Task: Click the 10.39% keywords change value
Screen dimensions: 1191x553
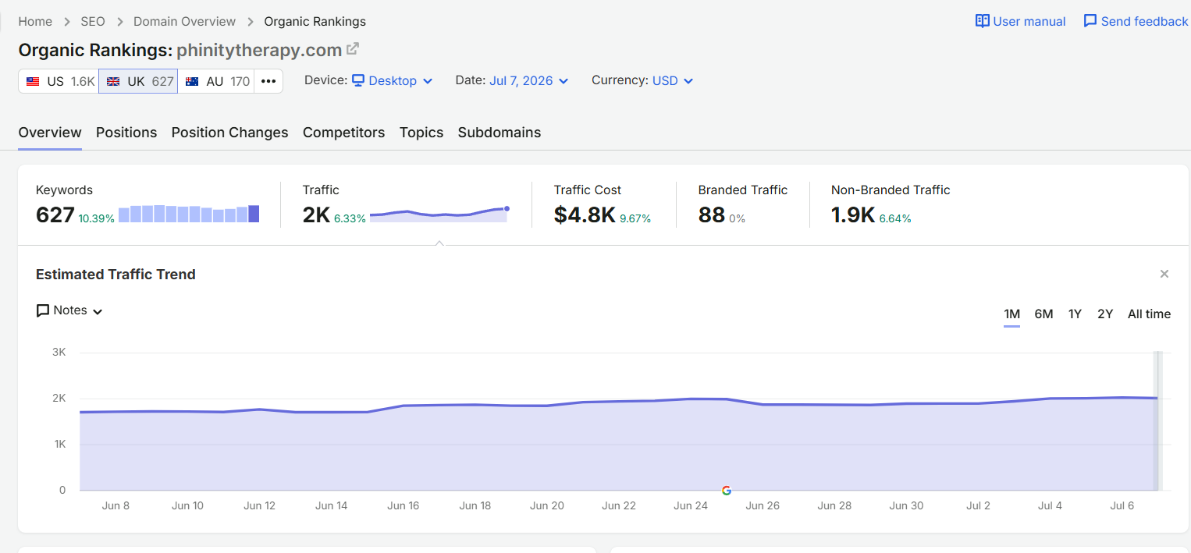Action: coord(96,218)
